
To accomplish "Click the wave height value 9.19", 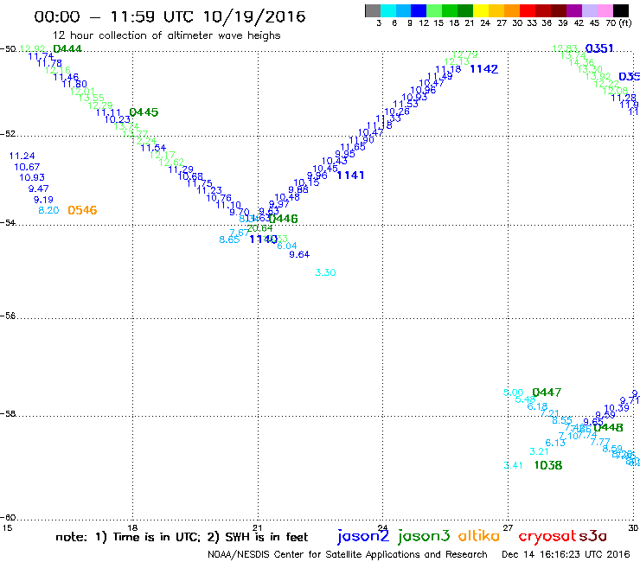I will point(43,200).
